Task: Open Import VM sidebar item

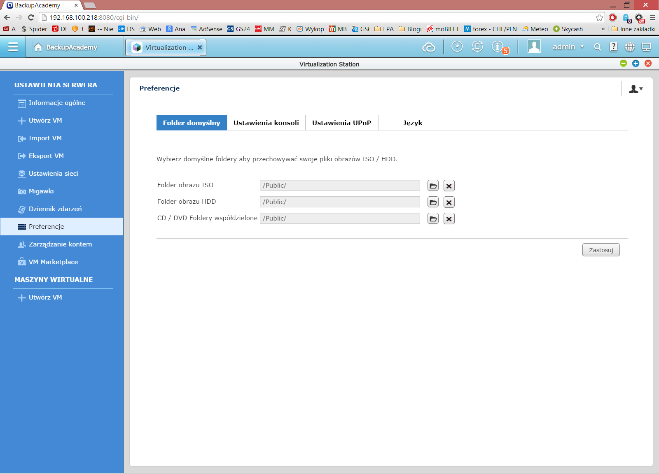Action: tap(62, 138)
